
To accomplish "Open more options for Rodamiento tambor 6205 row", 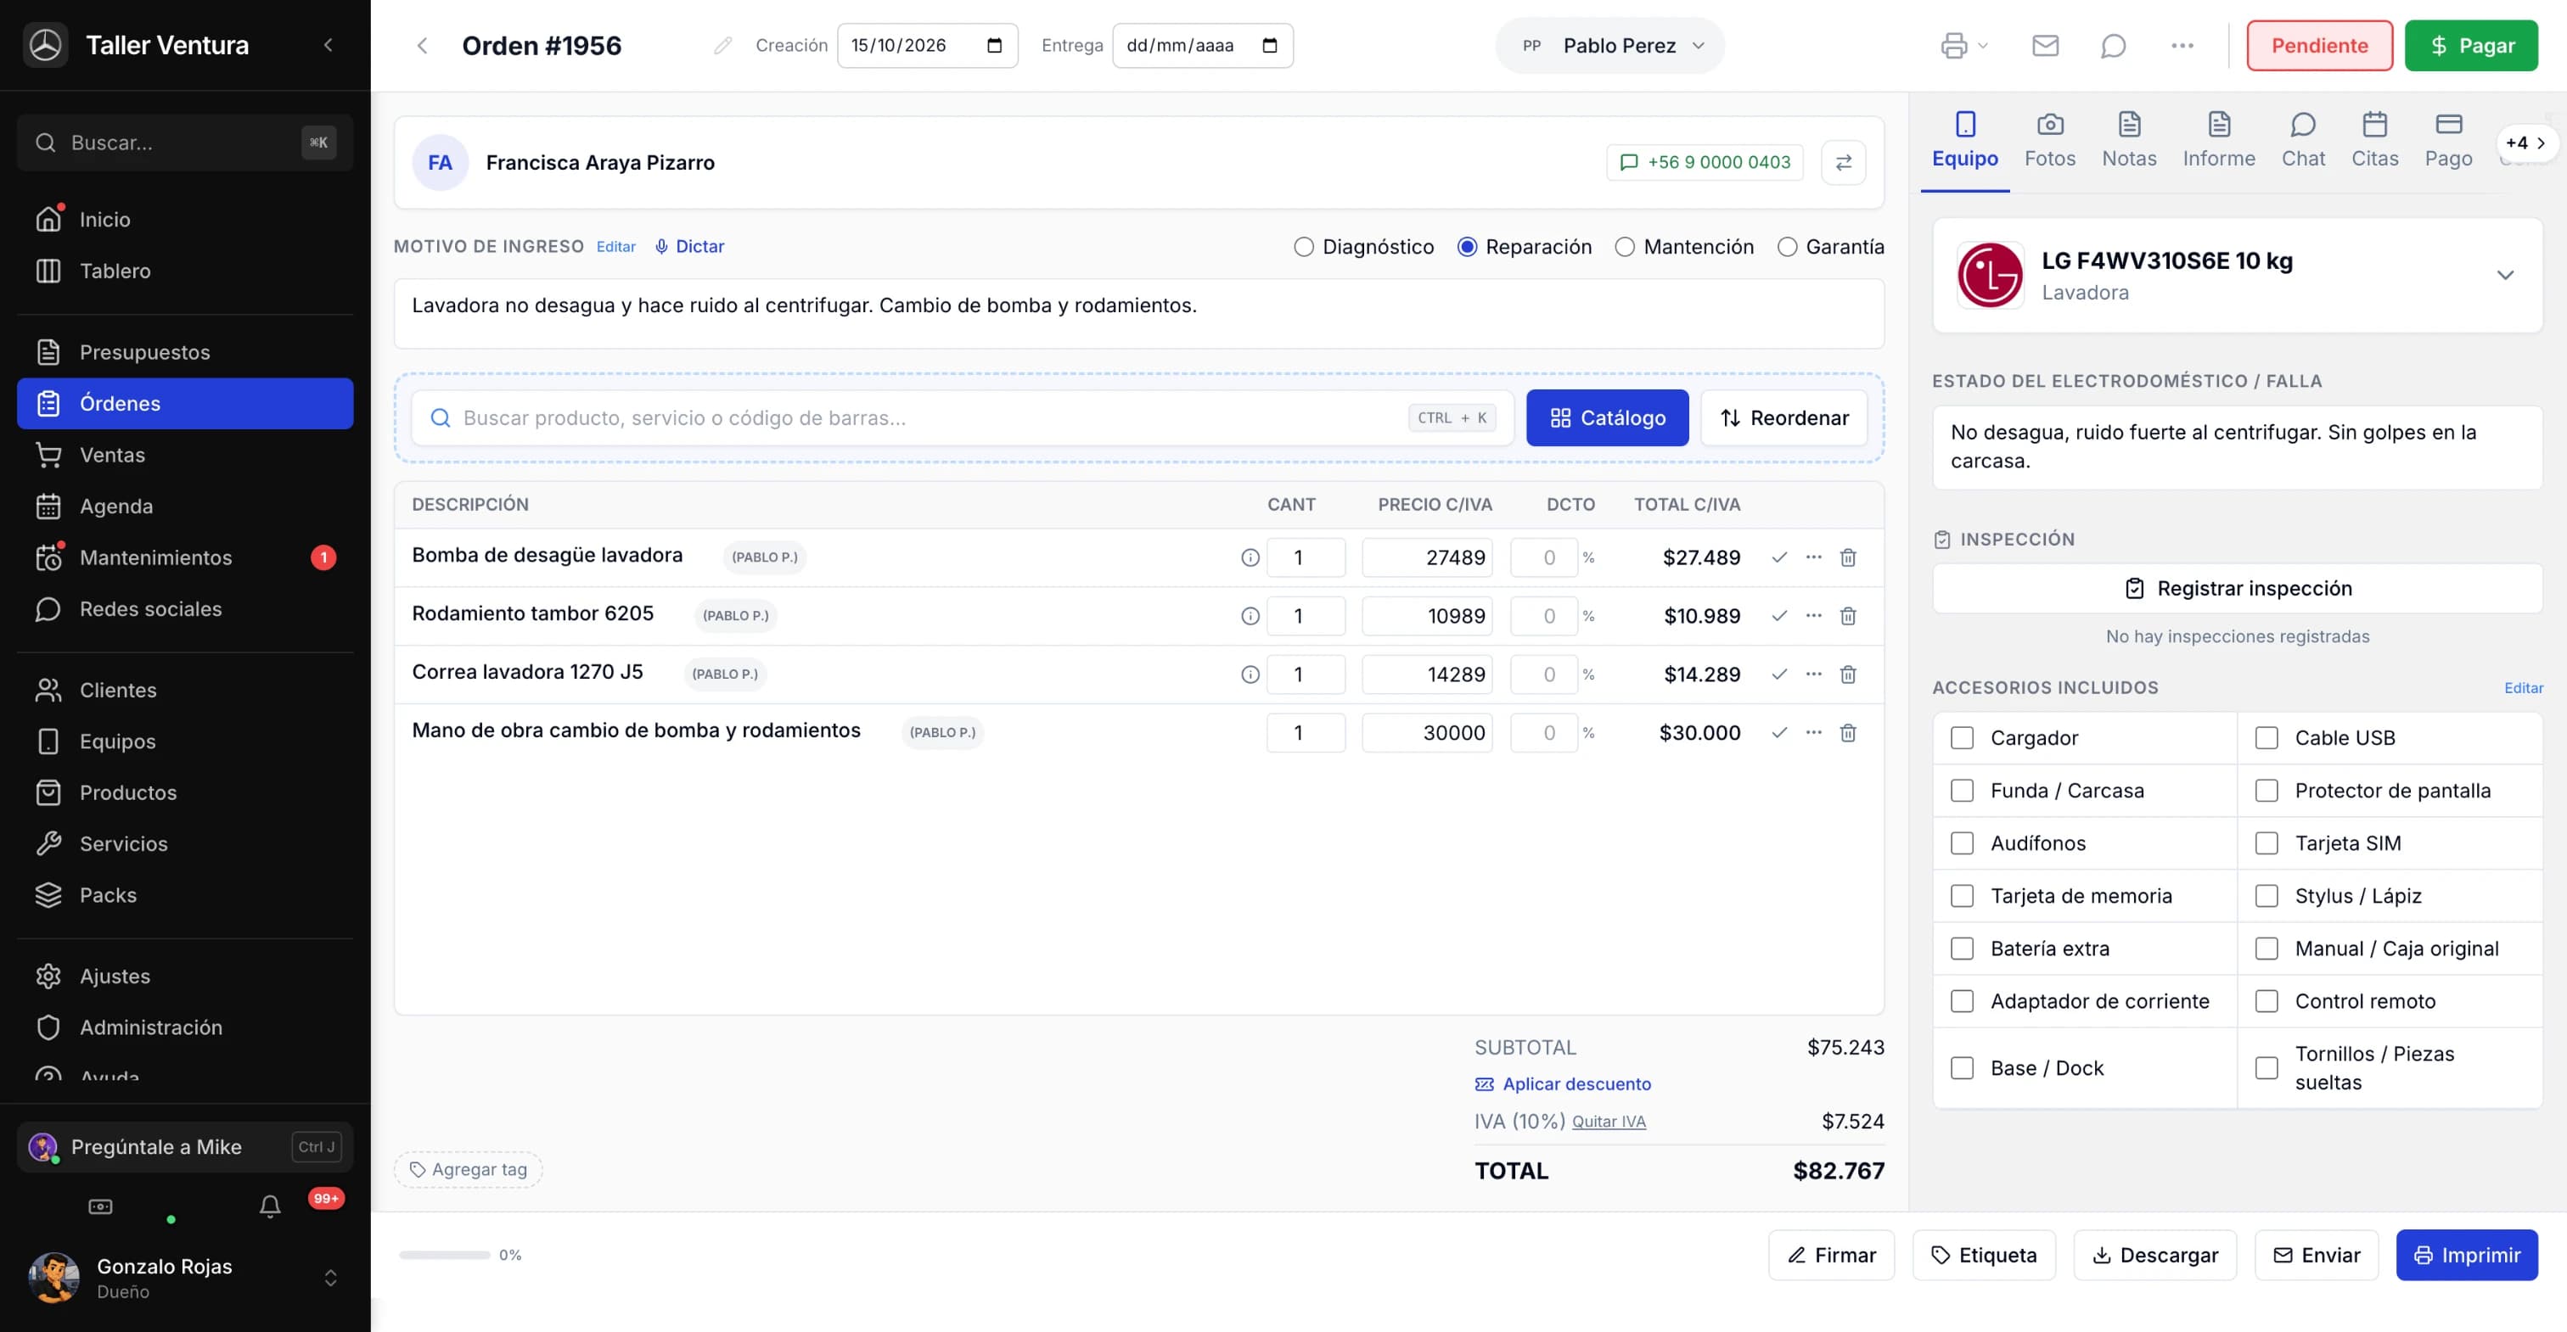I will click(1814, 616).
